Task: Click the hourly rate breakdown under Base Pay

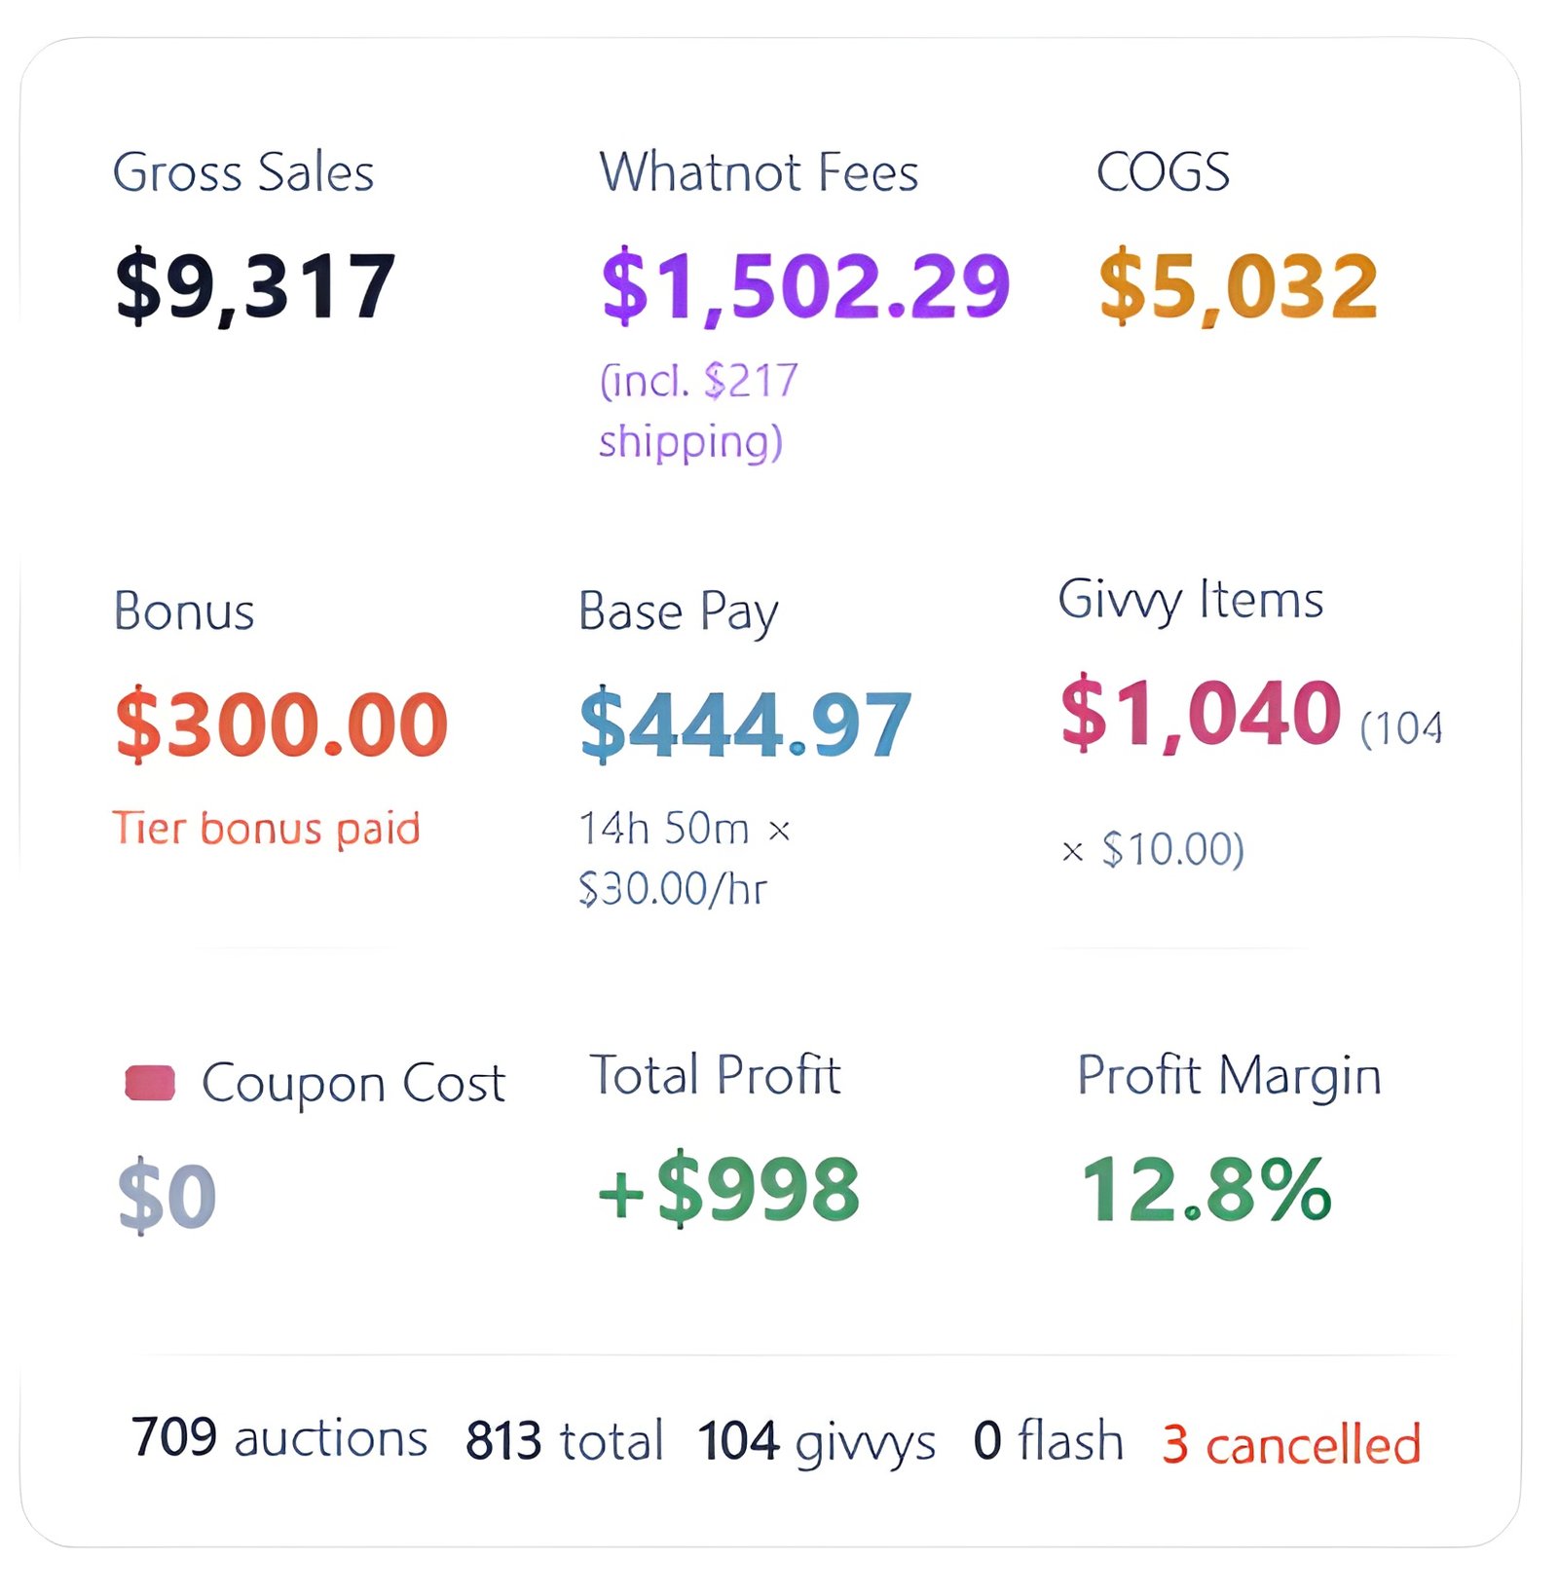Action: point(684,859)
